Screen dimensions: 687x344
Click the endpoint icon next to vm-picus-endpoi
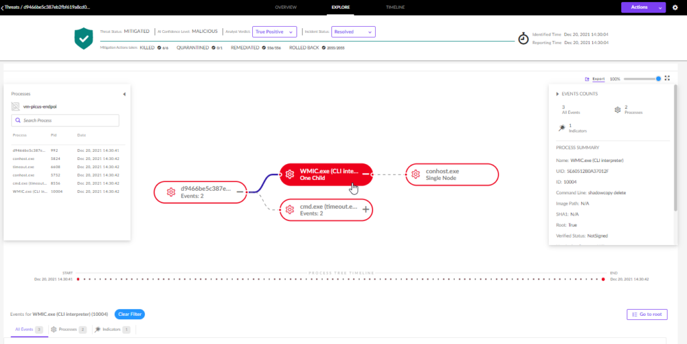[x=15, y=106]
